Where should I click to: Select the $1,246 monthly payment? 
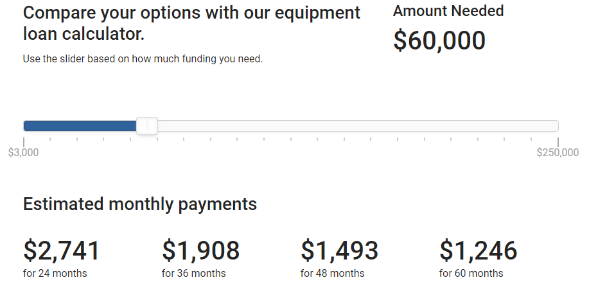478,251
